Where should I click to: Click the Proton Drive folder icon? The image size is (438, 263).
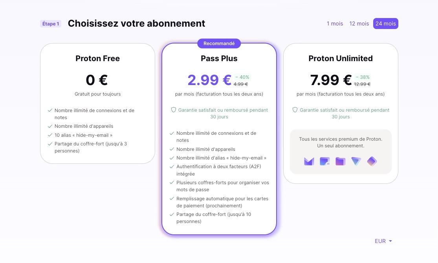tap(340, 161)
